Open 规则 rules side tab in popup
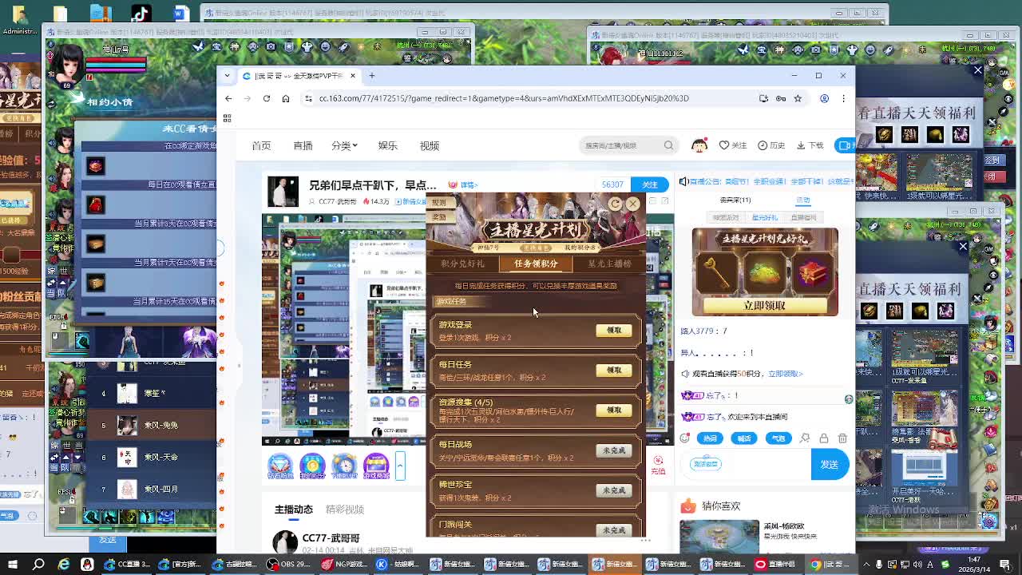 point(439,203)
